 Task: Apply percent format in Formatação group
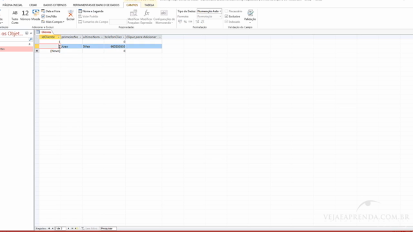click(185, 22)
